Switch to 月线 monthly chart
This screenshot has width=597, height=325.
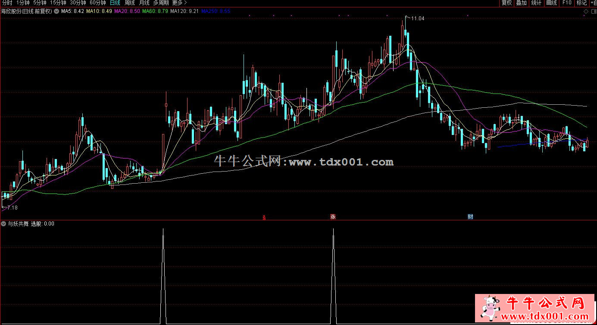click(144, 3)
